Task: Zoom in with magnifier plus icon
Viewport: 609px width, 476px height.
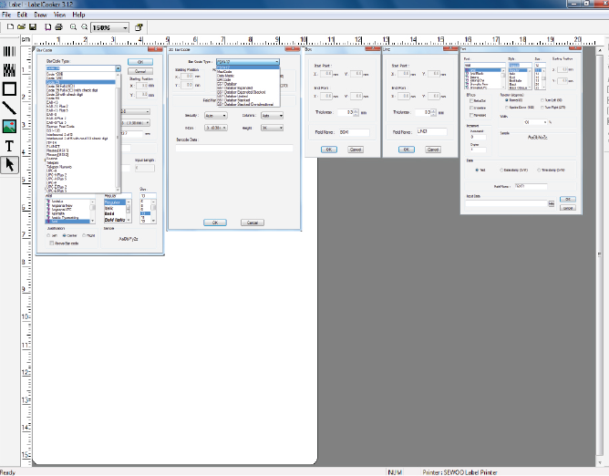Action: [x=73, y=27]
